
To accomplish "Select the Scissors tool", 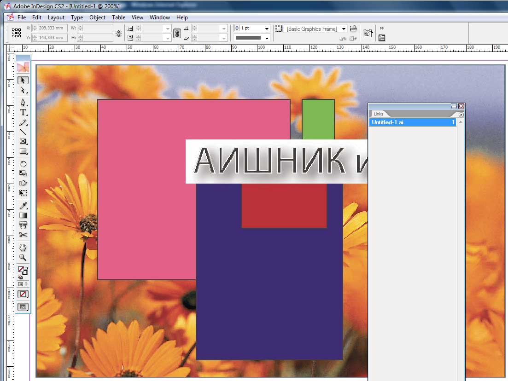I will point(23,235).
